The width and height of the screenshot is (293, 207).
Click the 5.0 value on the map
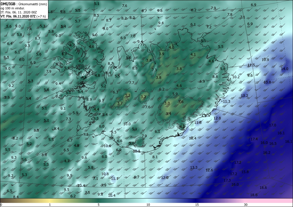tap(132, 143)
